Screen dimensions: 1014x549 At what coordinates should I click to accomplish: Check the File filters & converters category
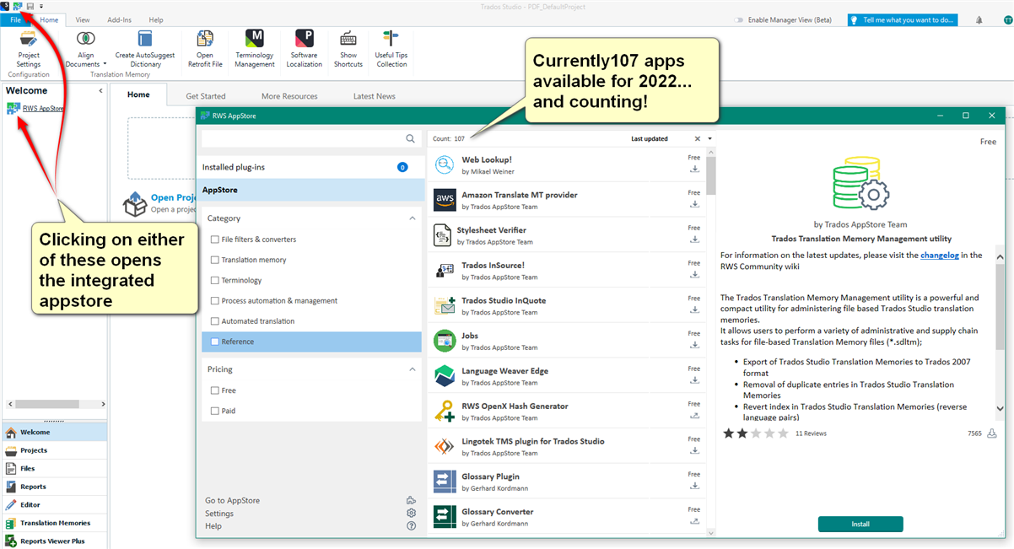[215, 240]
